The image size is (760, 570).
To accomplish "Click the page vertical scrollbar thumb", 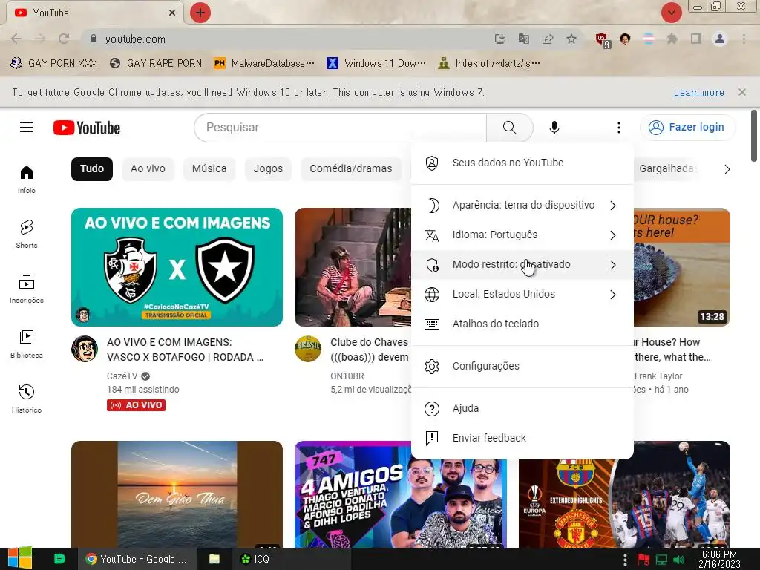I will 754,137.
